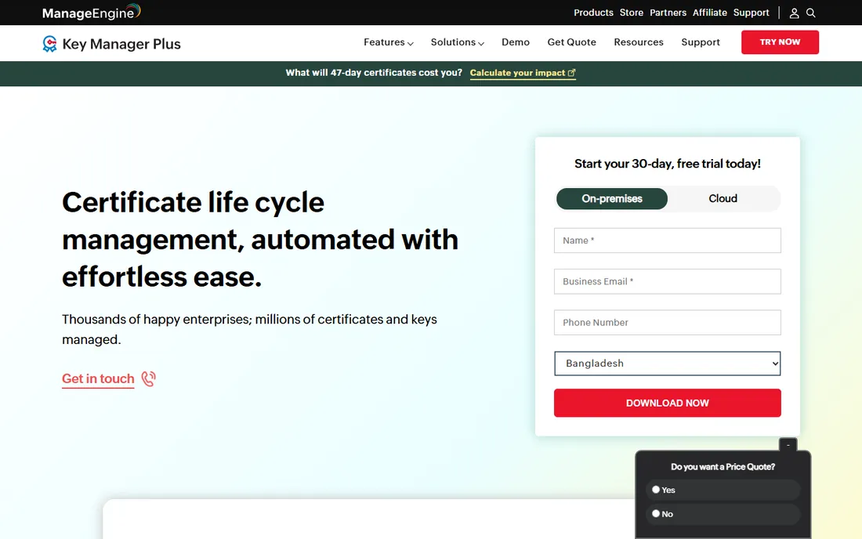
Task: Click the TRY NOW button
Action: tap(780, 42)
